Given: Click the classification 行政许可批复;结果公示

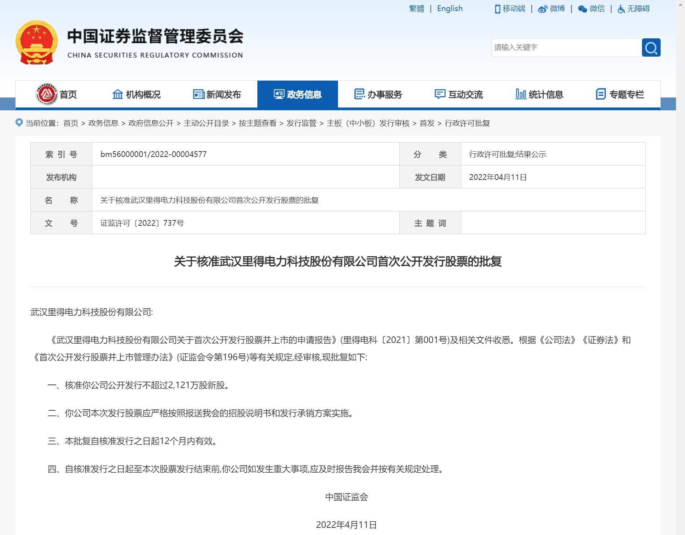Looking at the screenshot, I should click(508, 154).
